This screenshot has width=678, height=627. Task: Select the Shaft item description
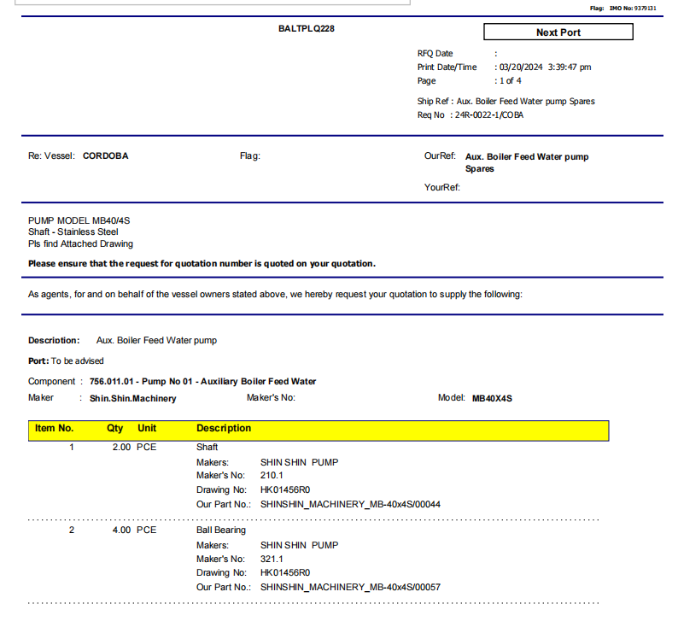click(x=207, y=447)
